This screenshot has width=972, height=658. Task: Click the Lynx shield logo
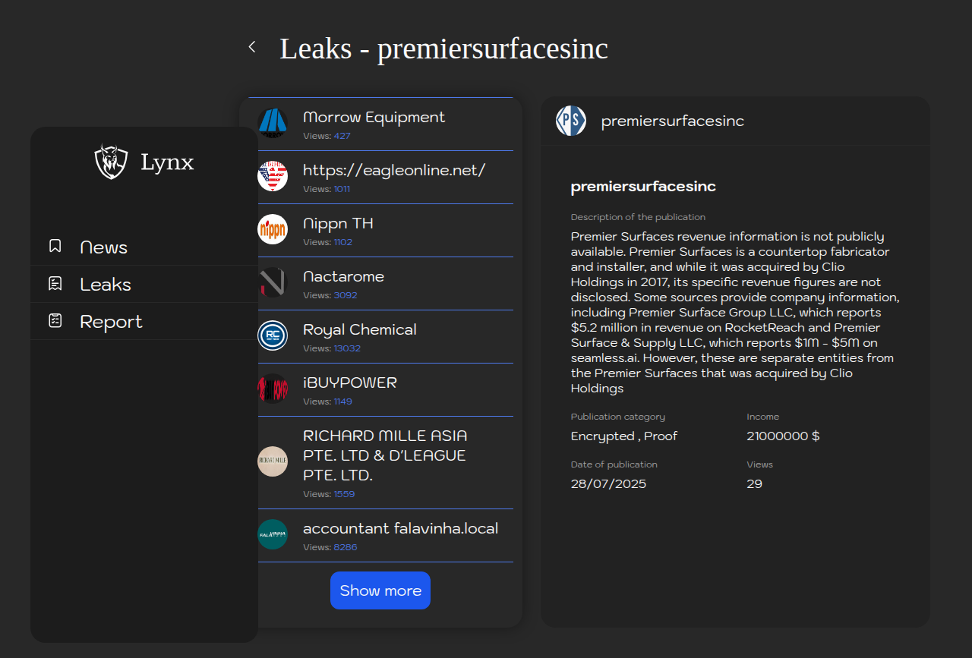(x=111, y=161)
